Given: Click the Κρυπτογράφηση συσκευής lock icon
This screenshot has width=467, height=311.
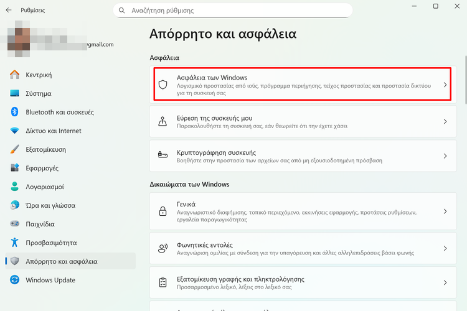Looking at the screenshot, I should pos(163,156).
